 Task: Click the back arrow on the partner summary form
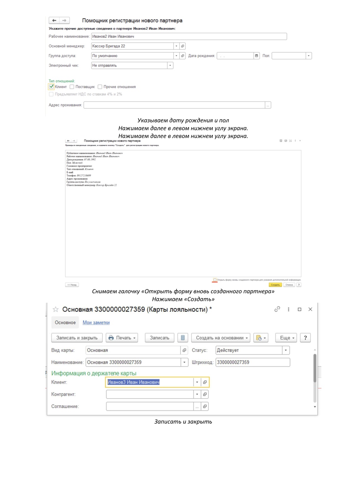tap(68, 141)
